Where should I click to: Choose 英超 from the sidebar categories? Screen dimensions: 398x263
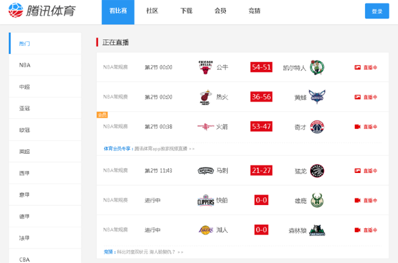point(25,151)
